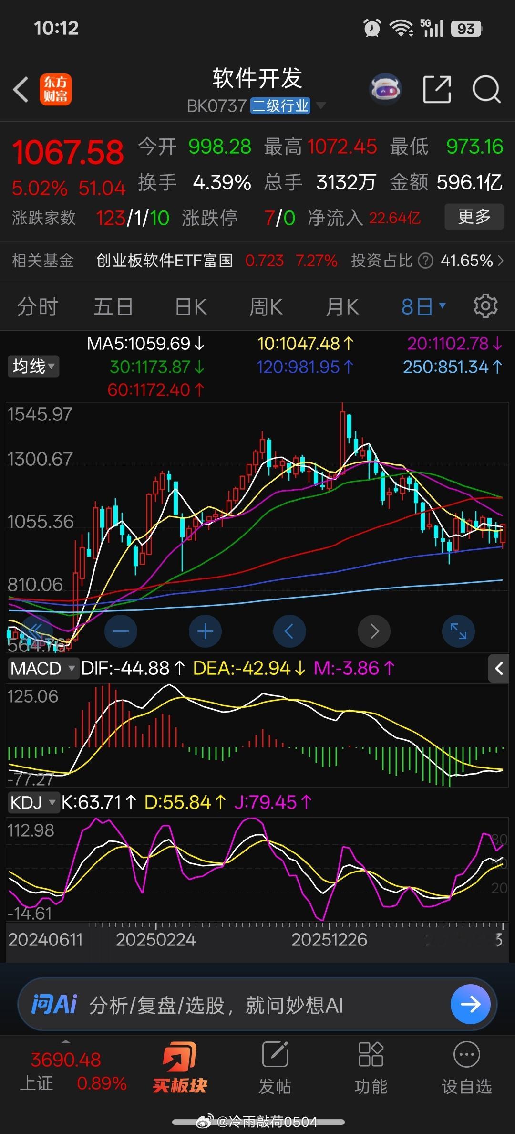Screen dimensions: 515x1134
Task: Open the KDJ indicator dropdown
Action: [x=33, y=802]
